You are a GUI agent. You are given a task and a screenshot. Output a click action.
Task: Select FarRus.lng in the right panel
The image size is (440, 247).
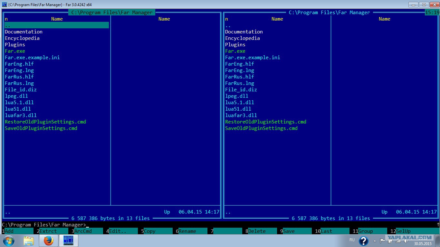tap(240, 83)
